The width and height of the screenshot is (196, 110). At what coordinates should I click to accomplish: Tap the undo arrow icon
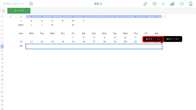click(31, 4)
